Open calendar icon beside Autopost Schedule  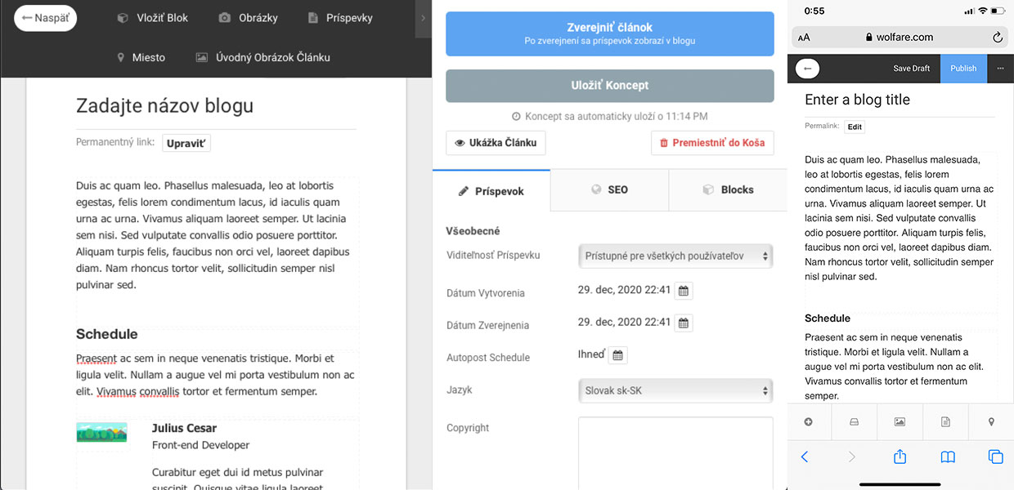618,355
